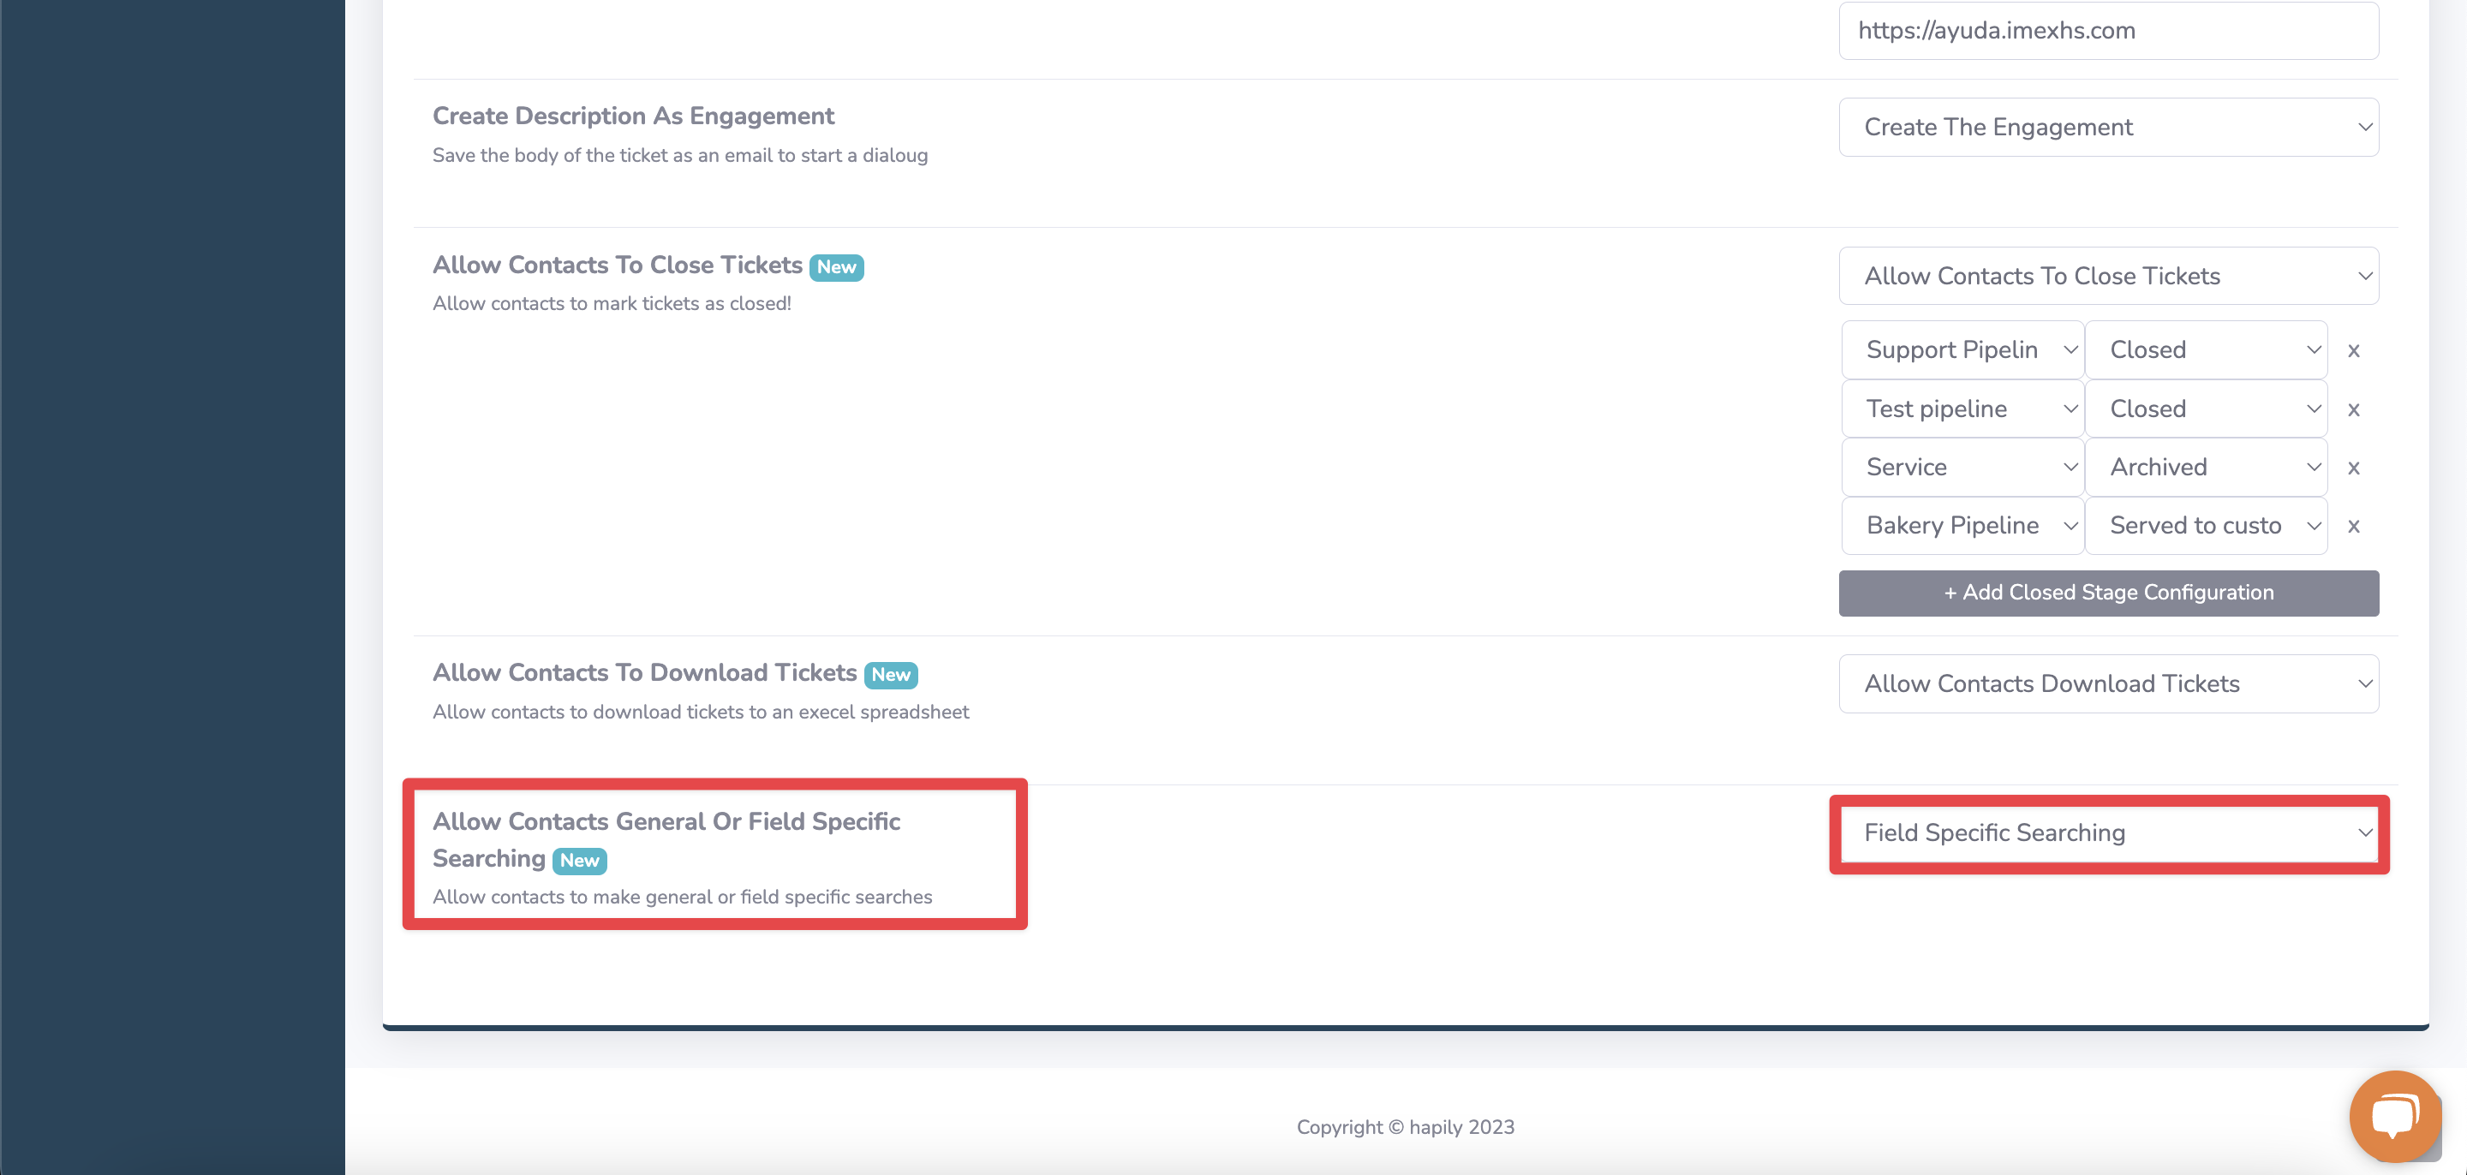Change the Archived stage dropdown
The image size is (2467, 1175).
pos(2206,468)
